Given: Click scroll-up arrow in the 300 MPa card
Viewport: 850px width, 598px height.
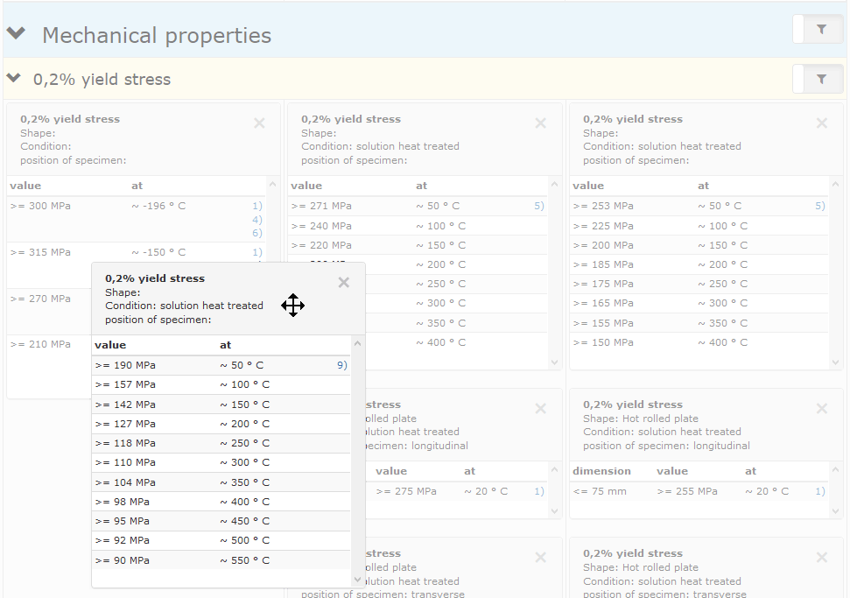Looking at the screenshot, I should (x=272, y=185).
